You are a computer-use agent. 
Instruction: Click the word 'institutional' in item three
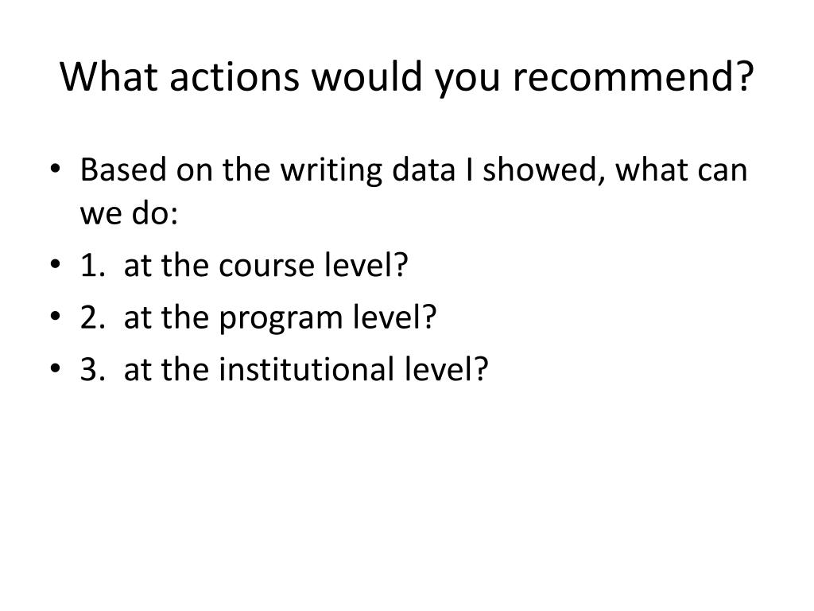[306, 368]
